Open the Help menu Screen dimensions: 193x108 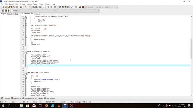(x=53, y=4)
